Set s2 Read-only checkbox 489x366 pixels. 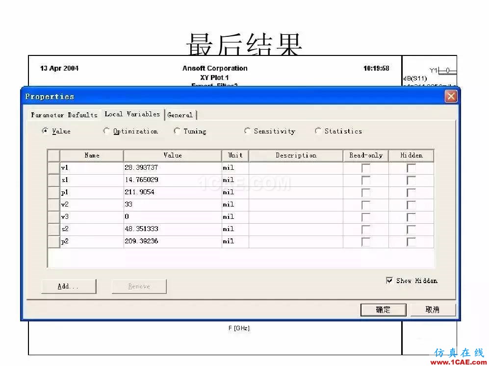click(365, 229)
